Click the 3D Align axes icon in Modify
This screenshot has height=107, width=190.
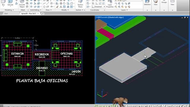61,7
